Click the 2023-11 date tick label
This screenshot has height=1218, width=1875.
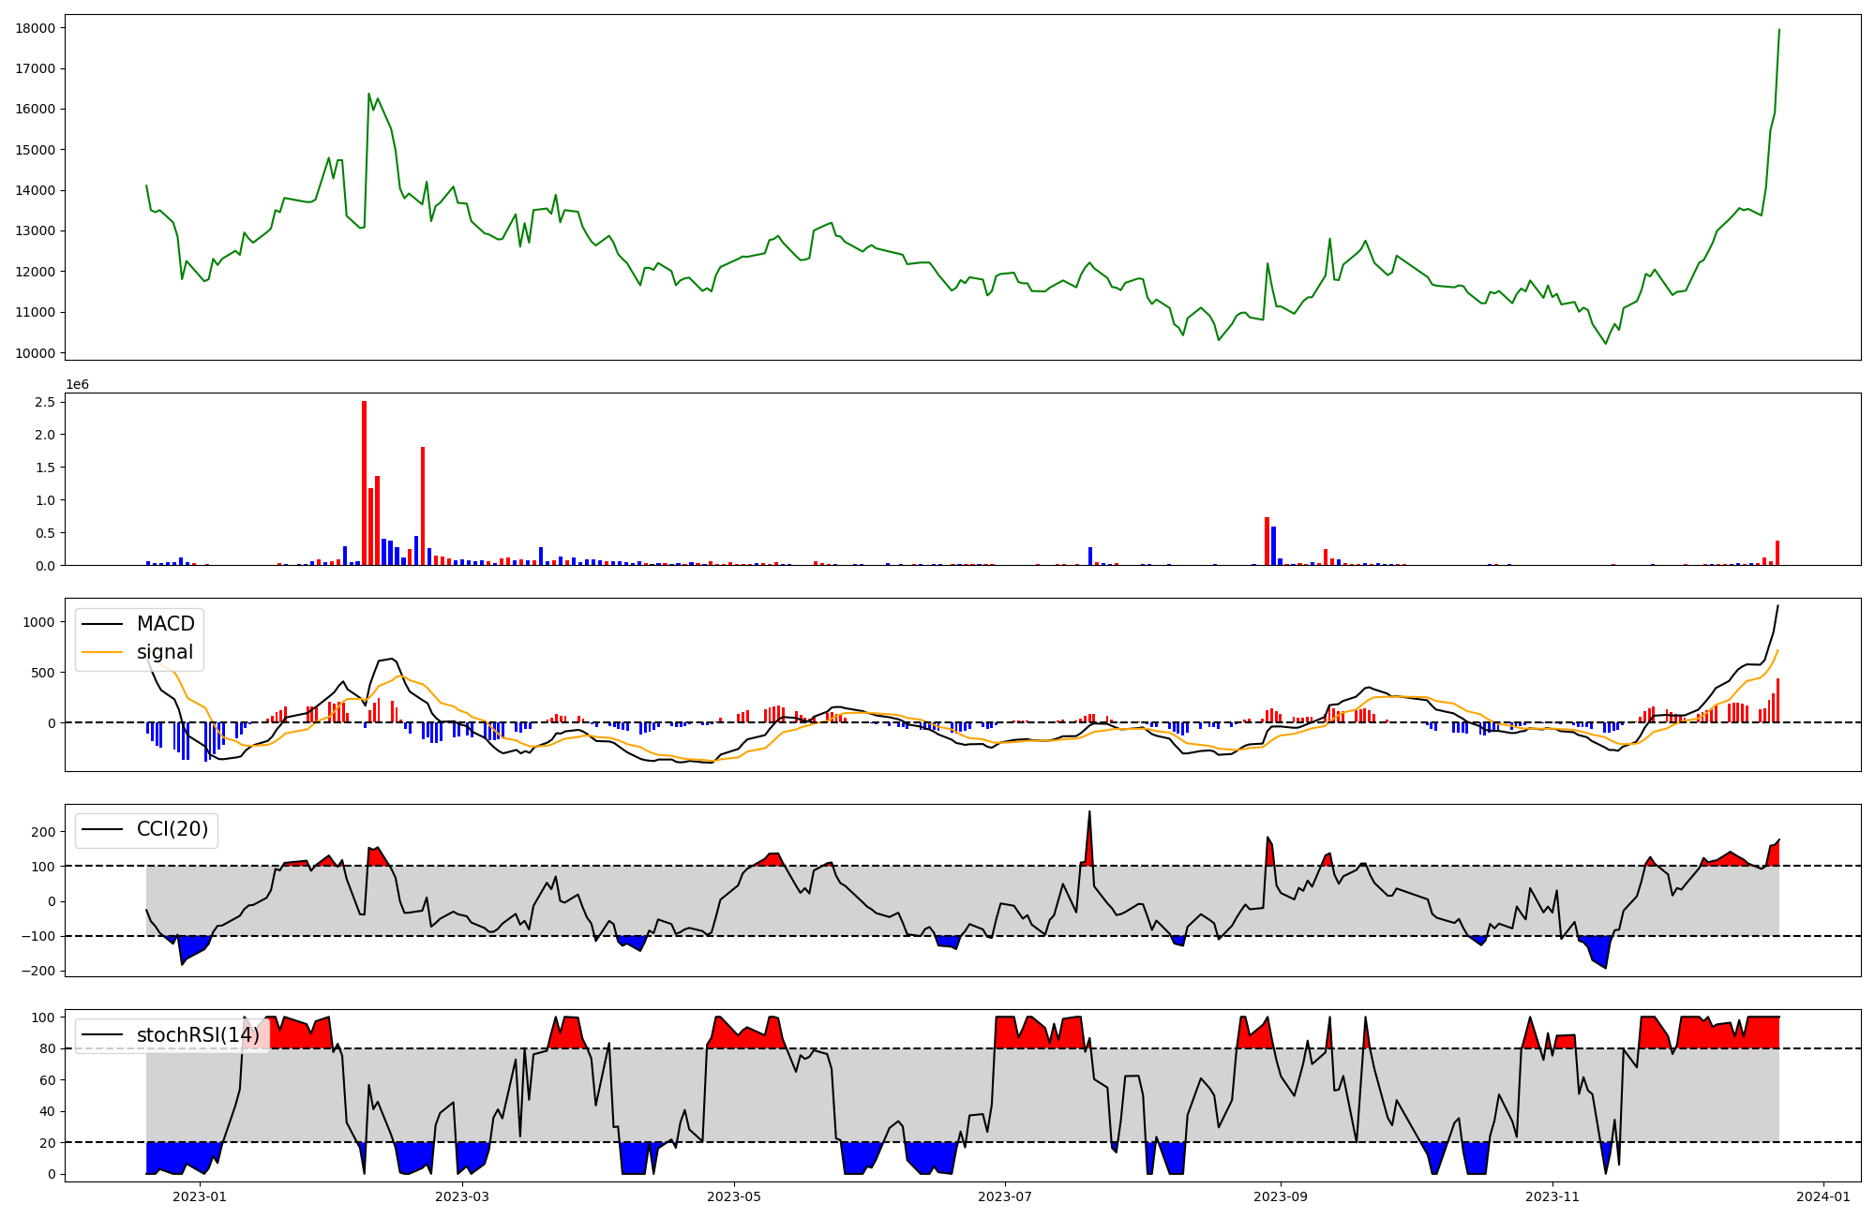click(x=1552, y=1196)
